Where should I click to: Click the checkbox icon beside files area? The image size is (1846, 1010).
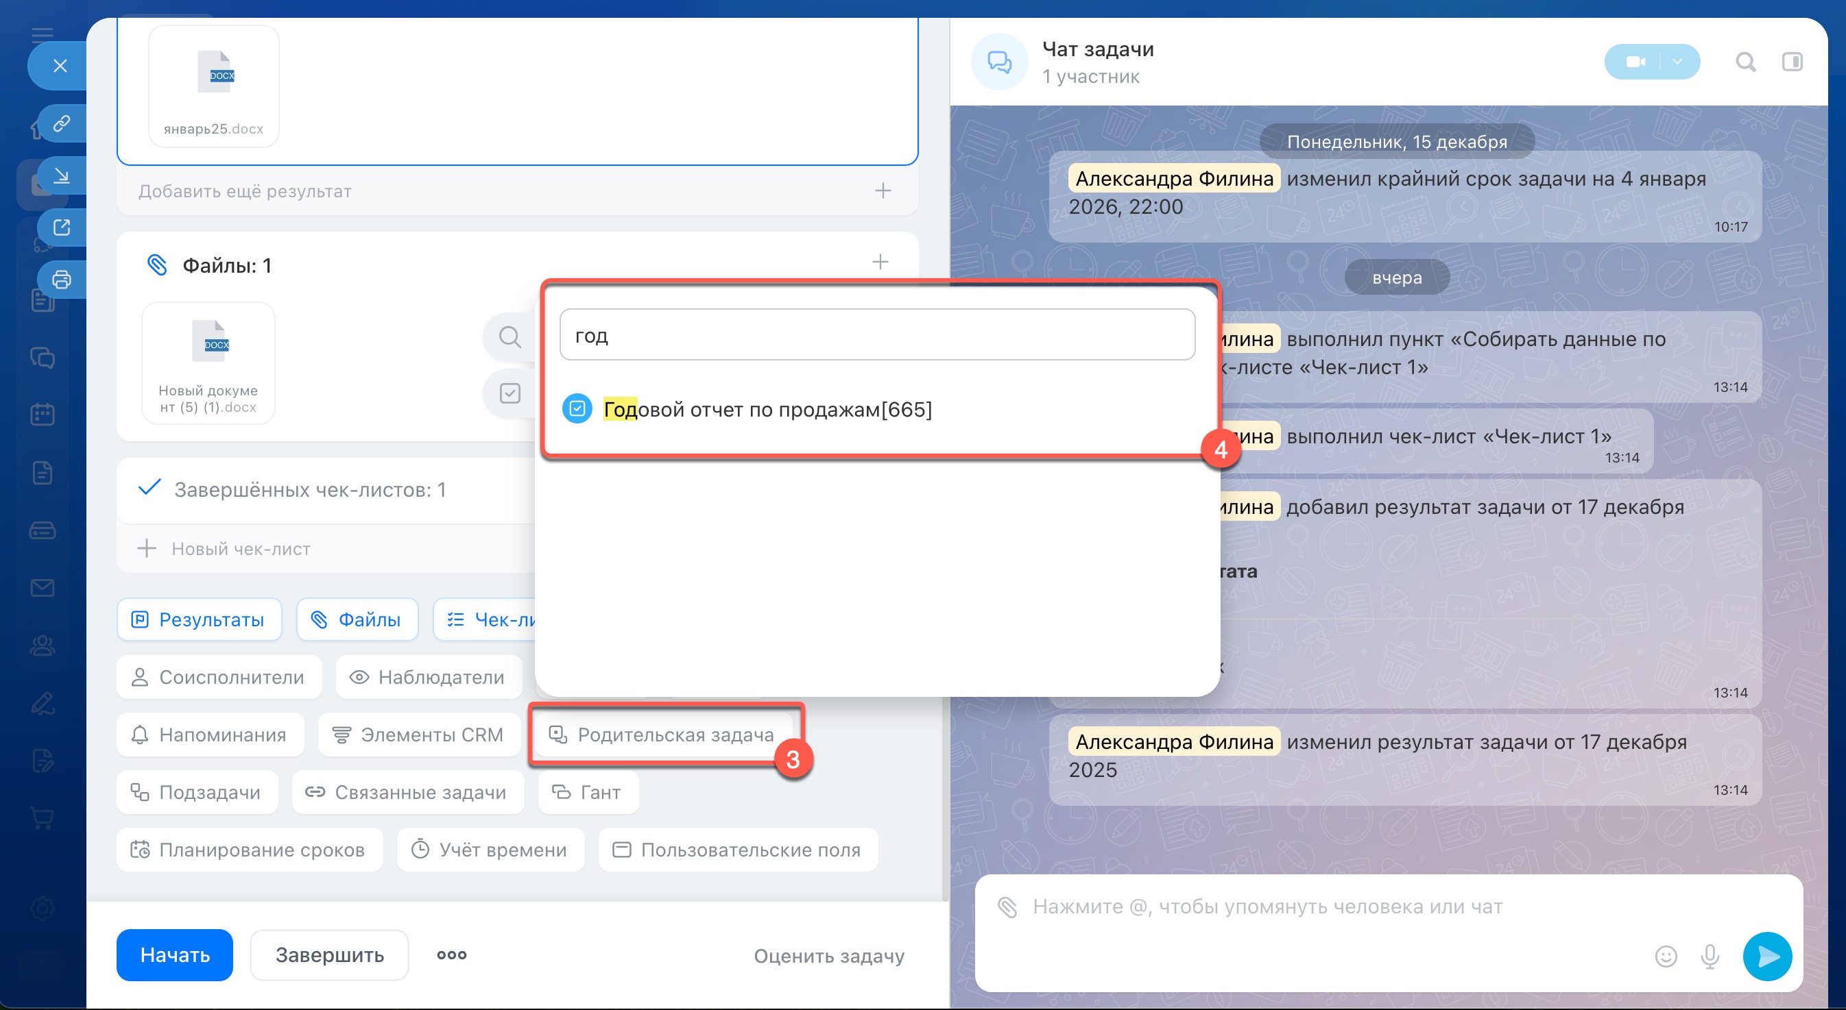(x=510, y=393)
